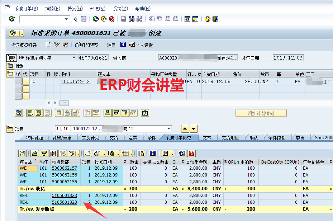
Task: Open the 采购订单(P) menu
Action: tap(26, 9)
